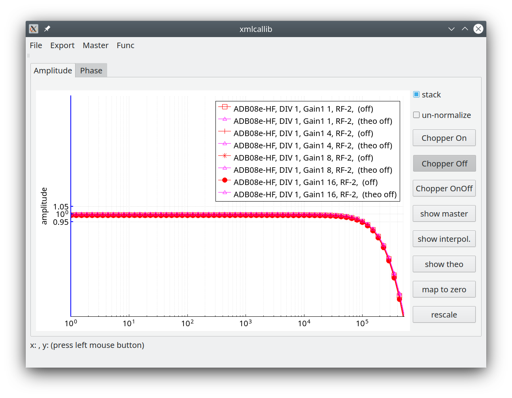Minimize window using down chevron icon
This screenshot has width=512, height=398.
(452, 29)
